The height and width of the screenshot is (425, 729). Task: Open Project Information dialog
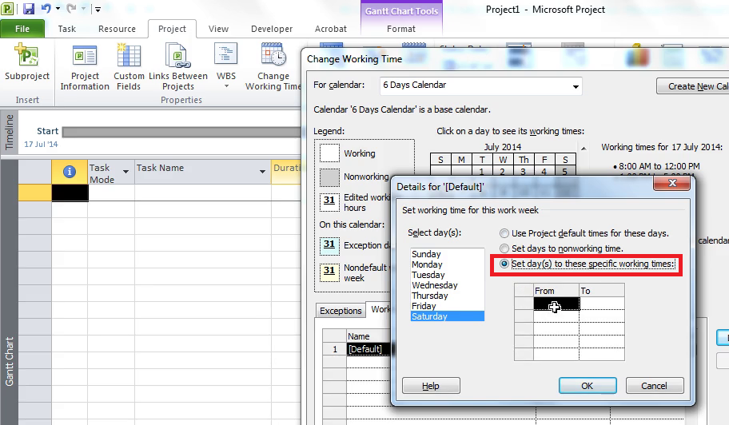(x=85, y=66)
